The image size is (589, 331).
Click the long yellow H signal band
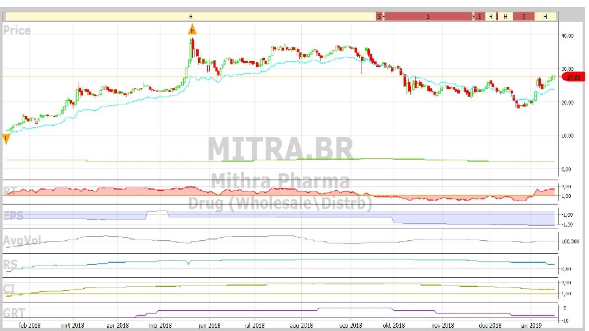(x=191, y=16)
